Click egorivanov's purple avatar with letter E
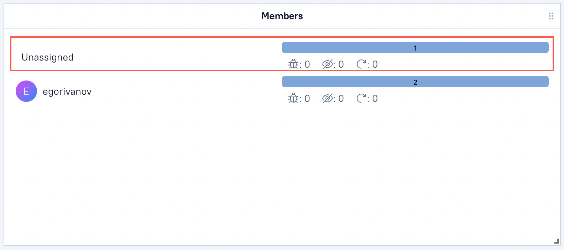The height and width of the screenshot is (250, 564). [26, 91]
